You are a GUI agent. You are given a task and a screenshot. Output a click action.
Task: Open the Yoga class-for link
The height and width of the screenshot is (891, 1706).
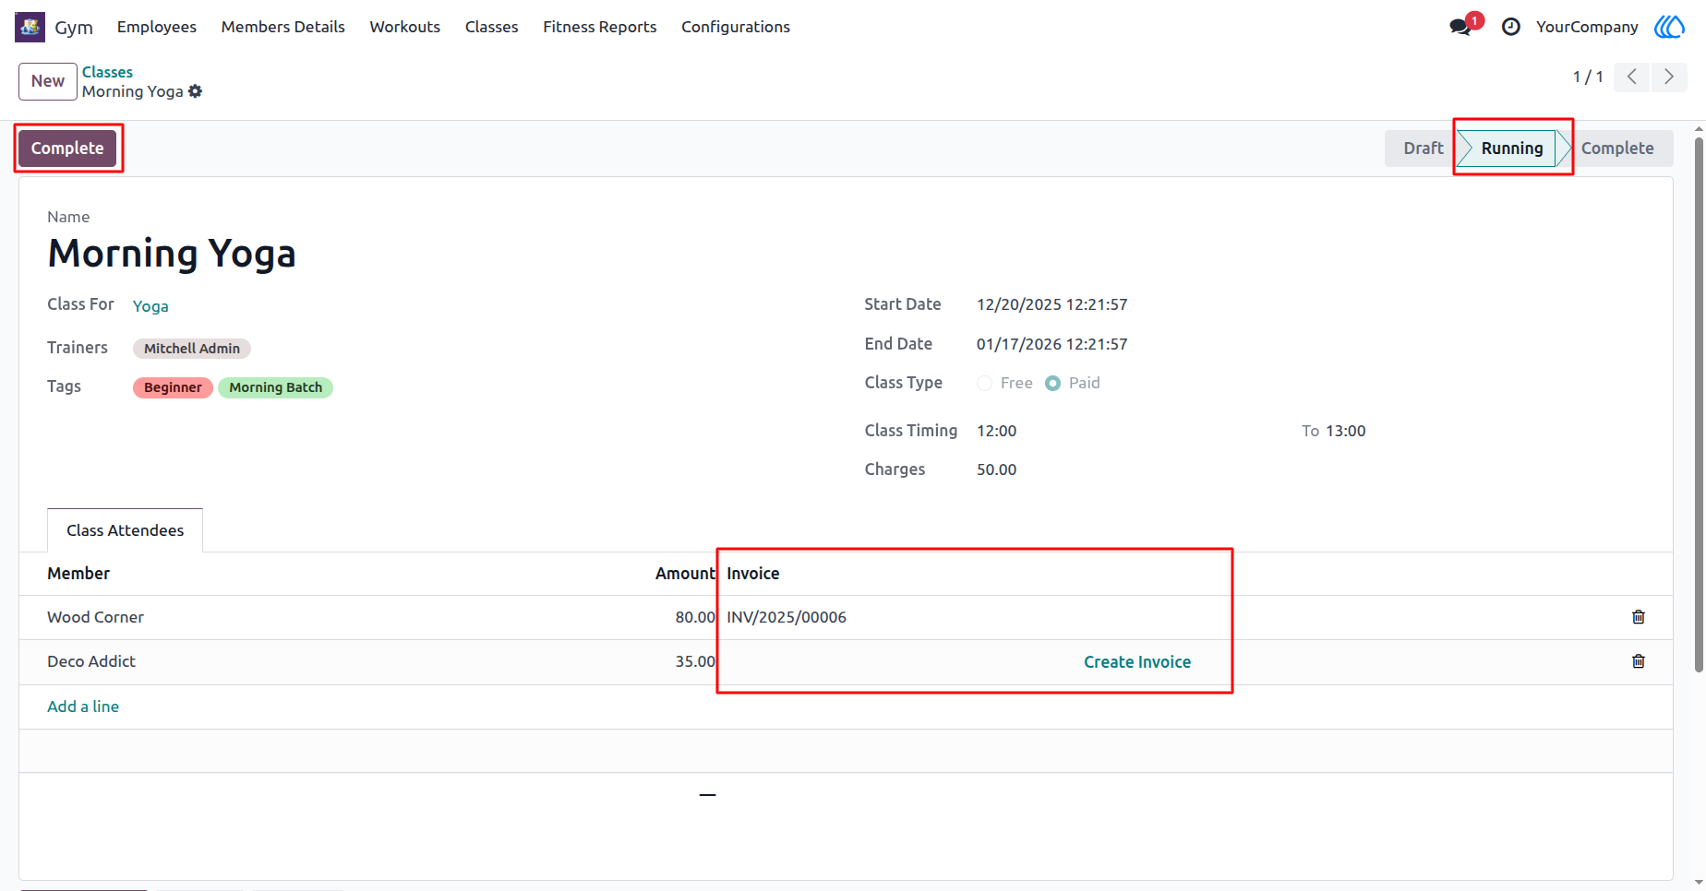tap(150, 306)
